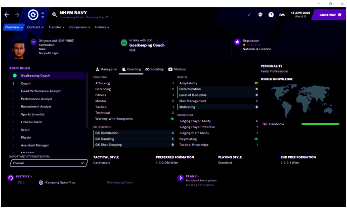
Task: Click the Cambodia knowledge progress bar
Action: (320, 124)
